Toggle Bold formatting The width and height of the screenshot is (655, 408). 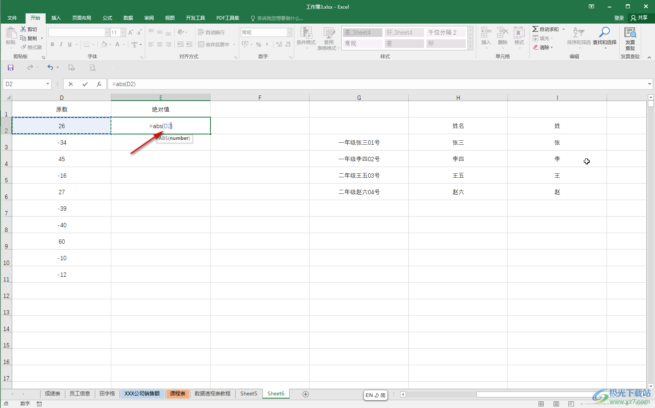click(52, 44)
